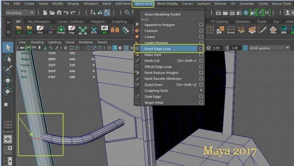
Task: Open Slide Edge option box
Action: 201,96
